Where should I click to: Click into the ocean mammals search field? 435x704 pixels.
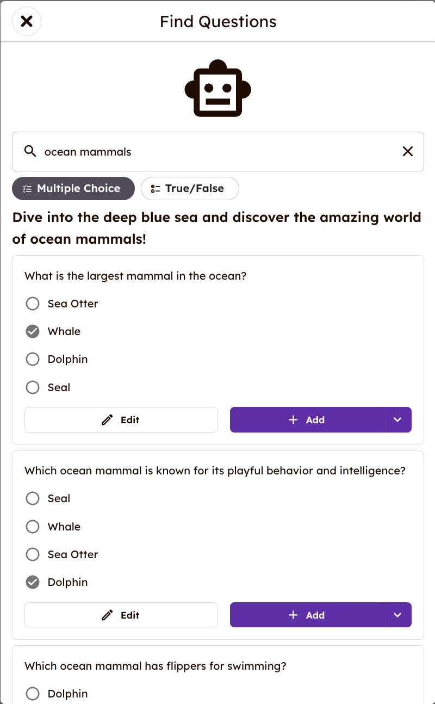coord(217,152)
